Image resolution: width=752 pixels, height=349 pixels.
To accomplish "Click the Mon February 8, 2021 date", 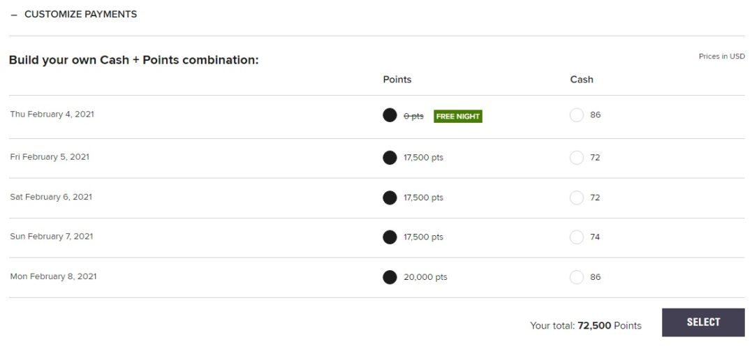I will (x=54, y=276).
